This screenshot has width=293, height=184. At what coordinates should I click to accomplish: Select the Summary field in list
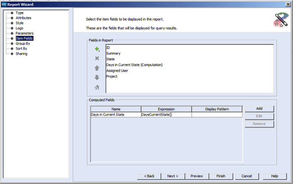point(190,53)
